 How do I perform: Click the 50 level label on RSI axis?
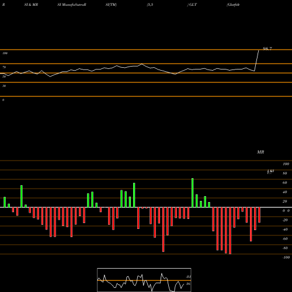[x=4, y=77]
